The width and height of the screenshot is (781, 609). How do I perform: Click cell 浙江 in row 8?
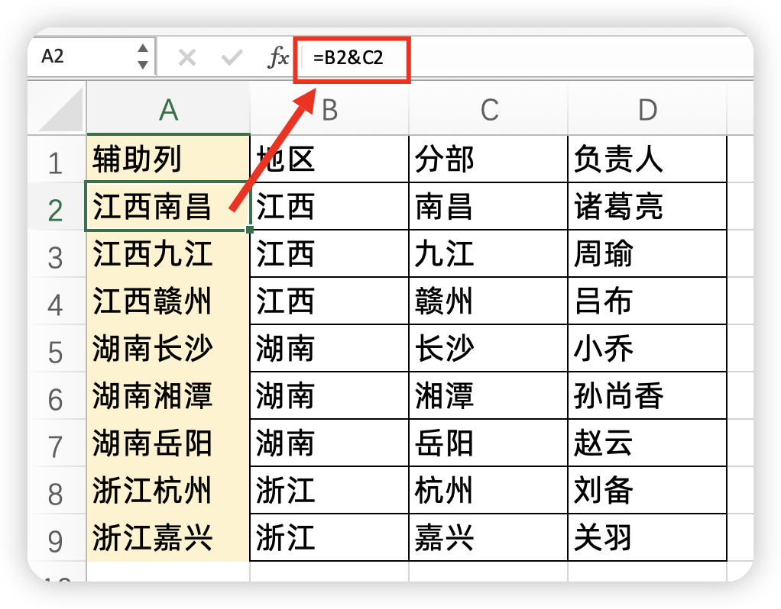coord(329,490)
